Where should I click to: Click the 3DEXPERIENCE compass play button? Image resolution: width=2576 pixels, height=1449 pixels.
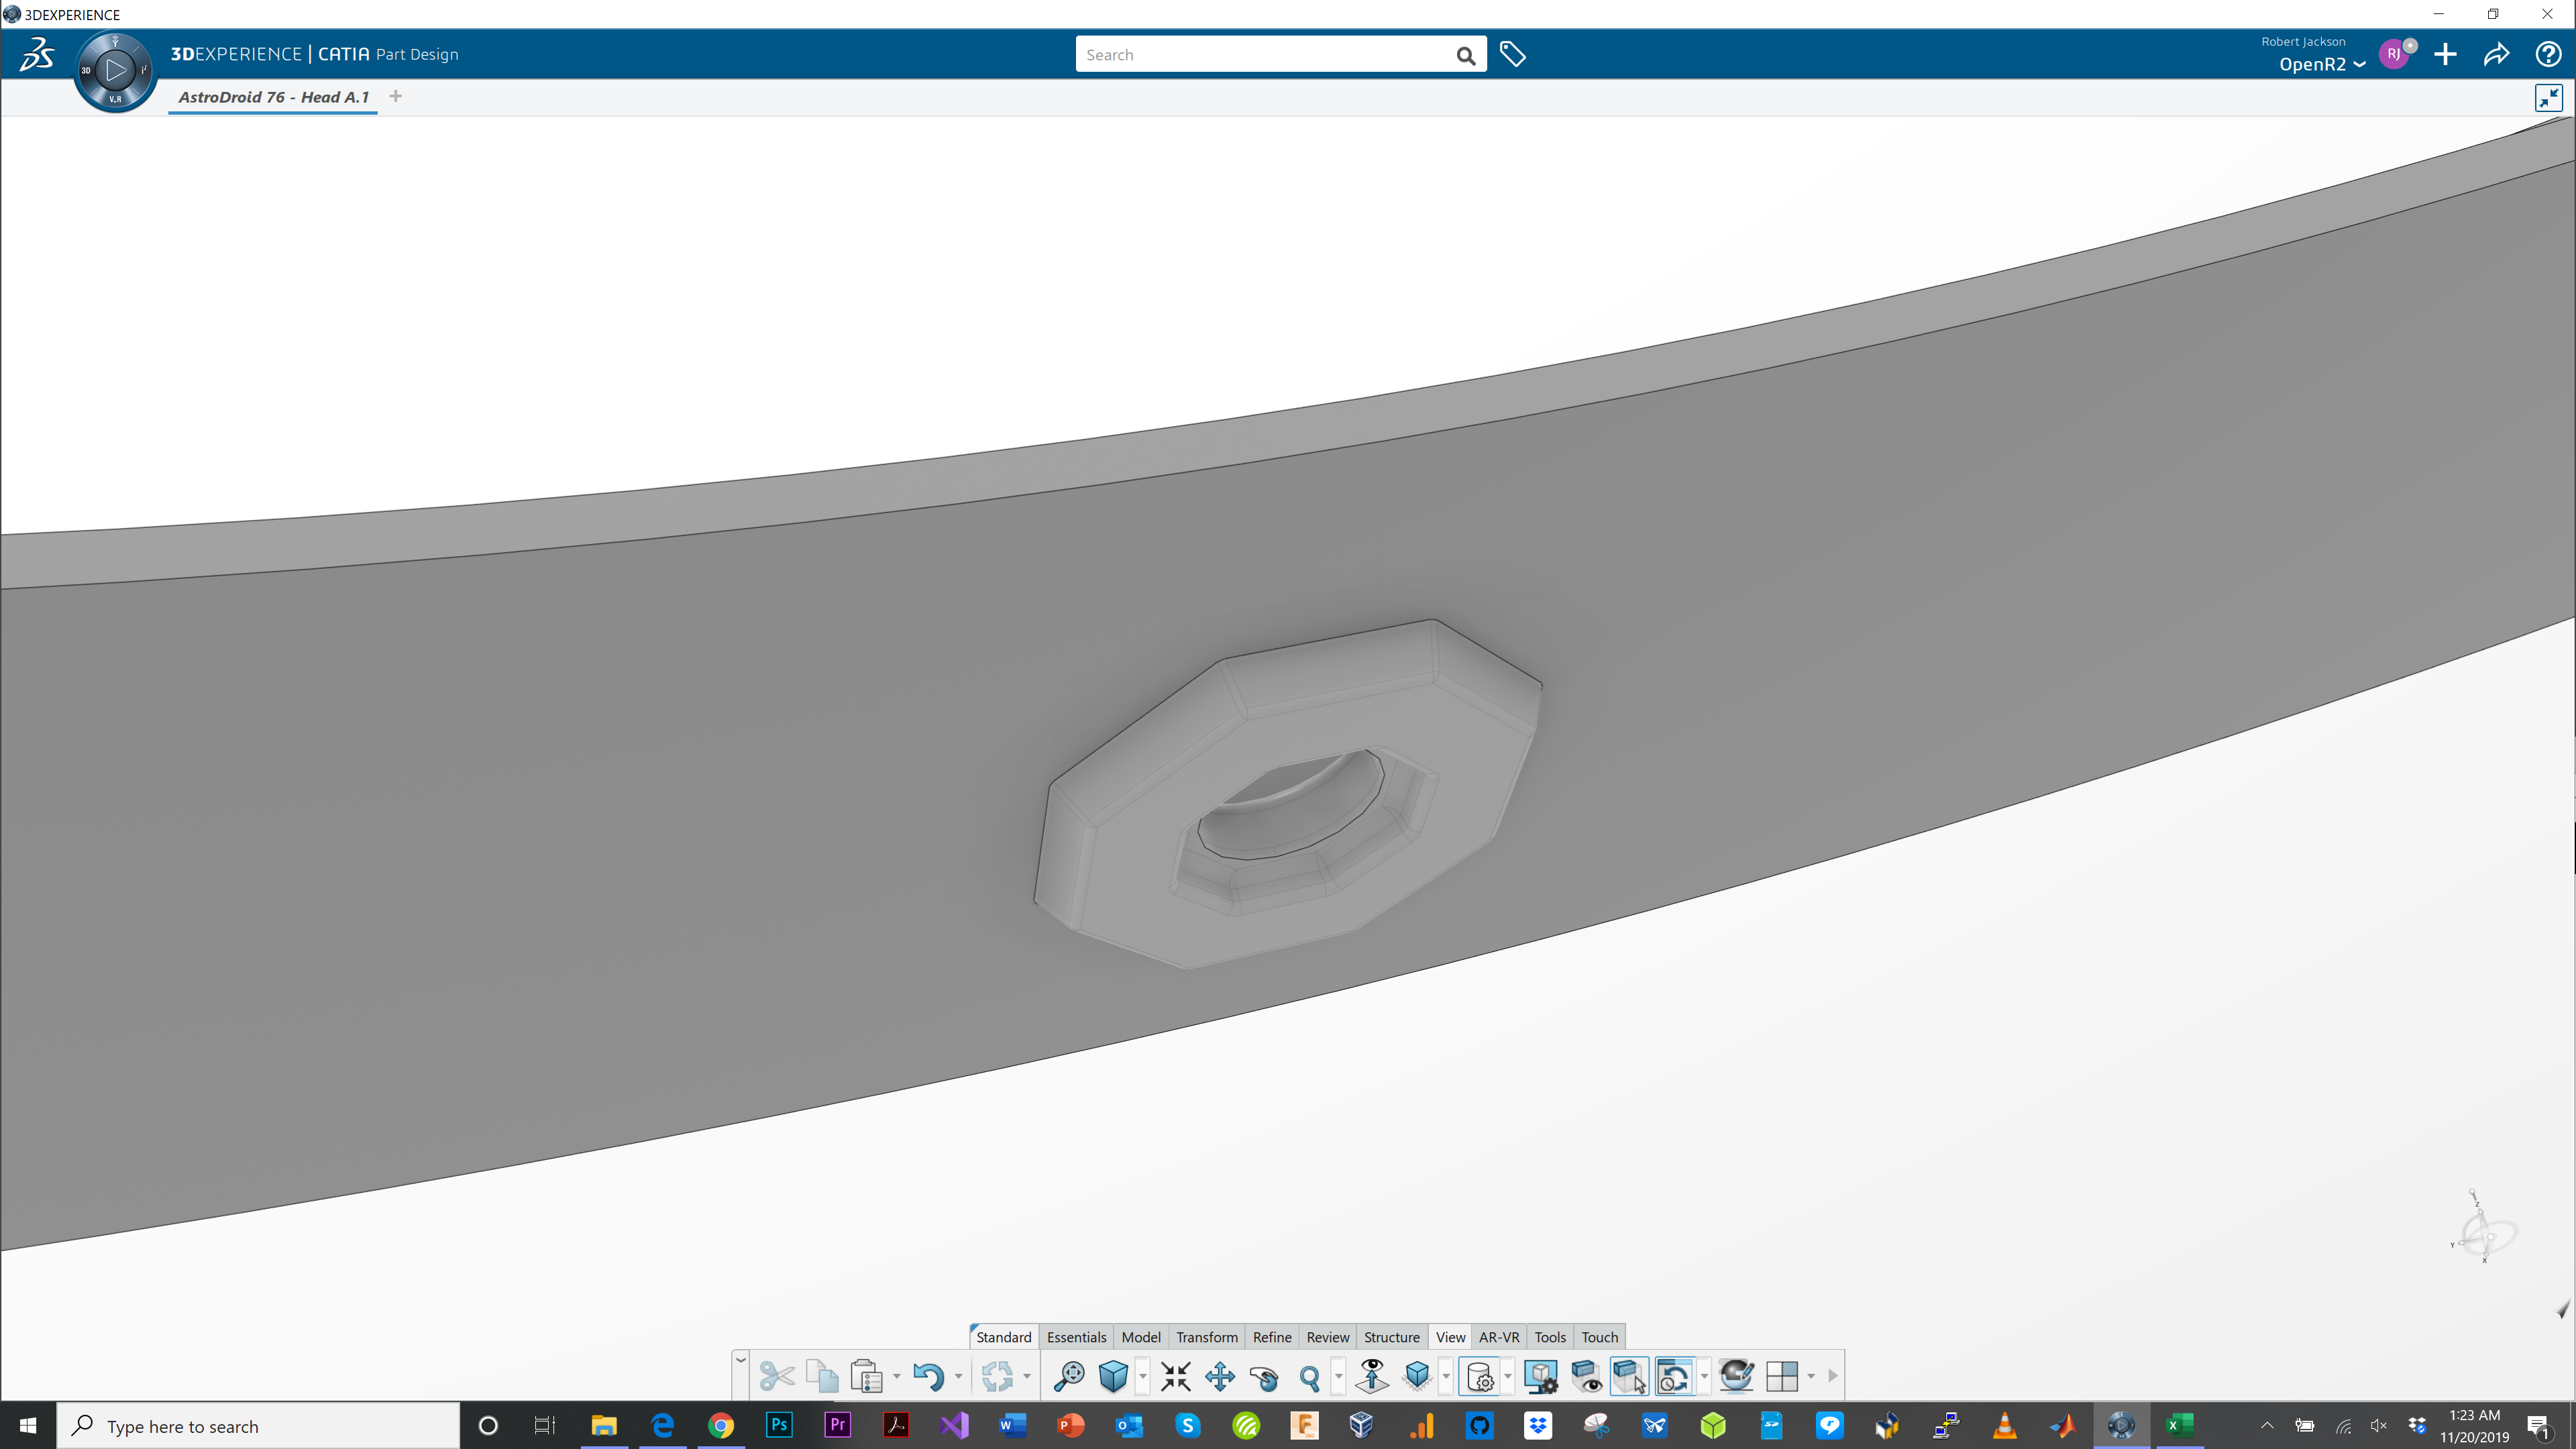click(115, 70)
